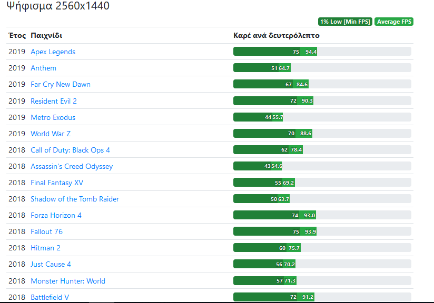Screen dimensions: 434x303
Task: Open the World War Z link
Action: (51, 134)
